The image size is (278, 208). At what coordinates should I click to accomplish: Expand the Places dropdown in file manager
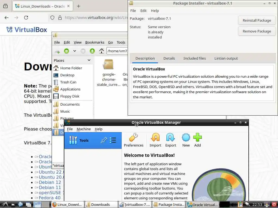coord(89,60)
